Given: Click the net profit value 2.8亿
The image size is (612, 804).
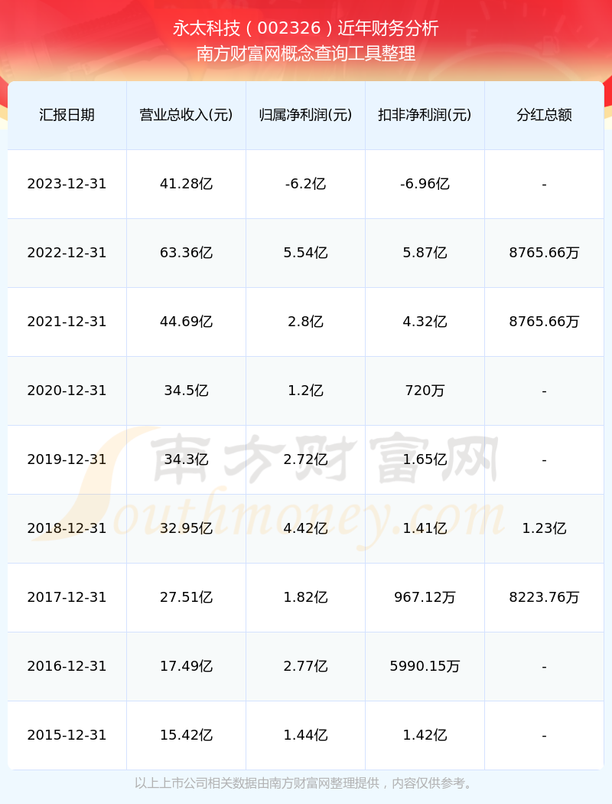Looking at the screenshot, I should pyautogui.click(x=306, y=322).
